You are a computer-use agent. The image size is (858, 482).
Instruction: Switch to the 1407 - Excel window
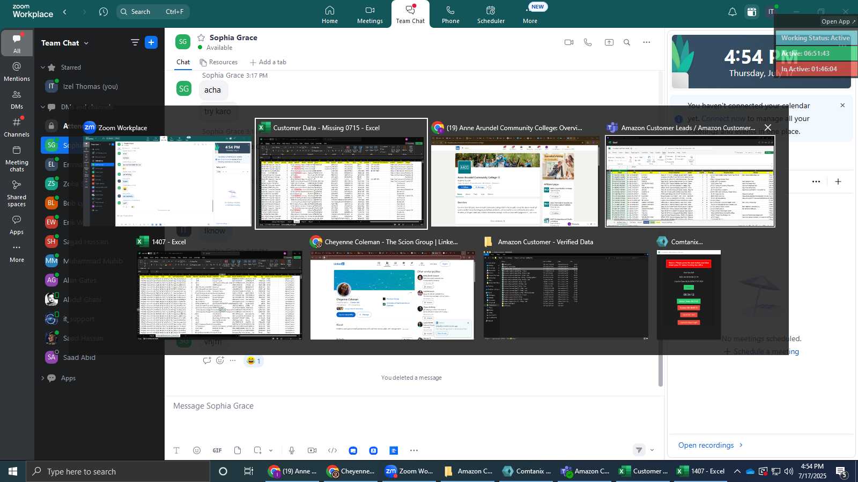tap(219, 287)
